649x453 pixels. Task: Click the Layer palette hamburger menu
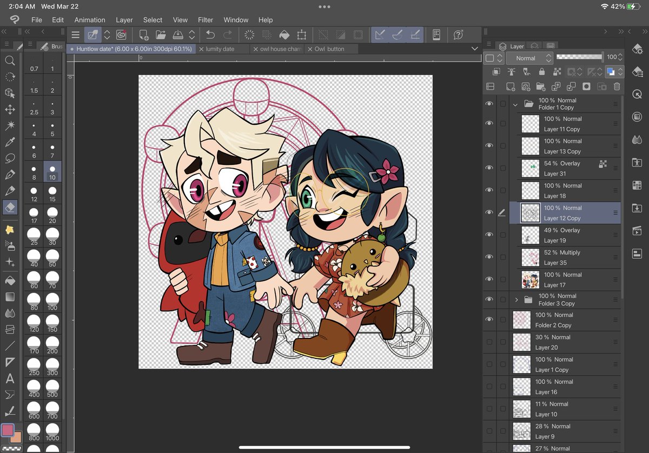(489, 44)
